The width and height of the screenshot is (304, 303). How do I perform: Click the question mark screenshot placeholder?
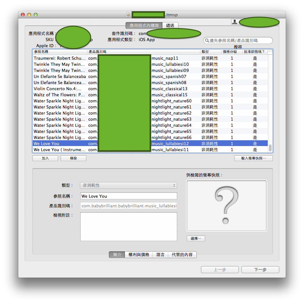tap(226, 205)
